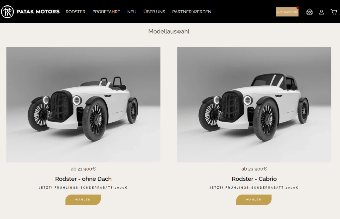The width and height of the screenshot is (340, 219).
Task: Click the Cabrio Rodster car image
Action: [x=254, y=104]
